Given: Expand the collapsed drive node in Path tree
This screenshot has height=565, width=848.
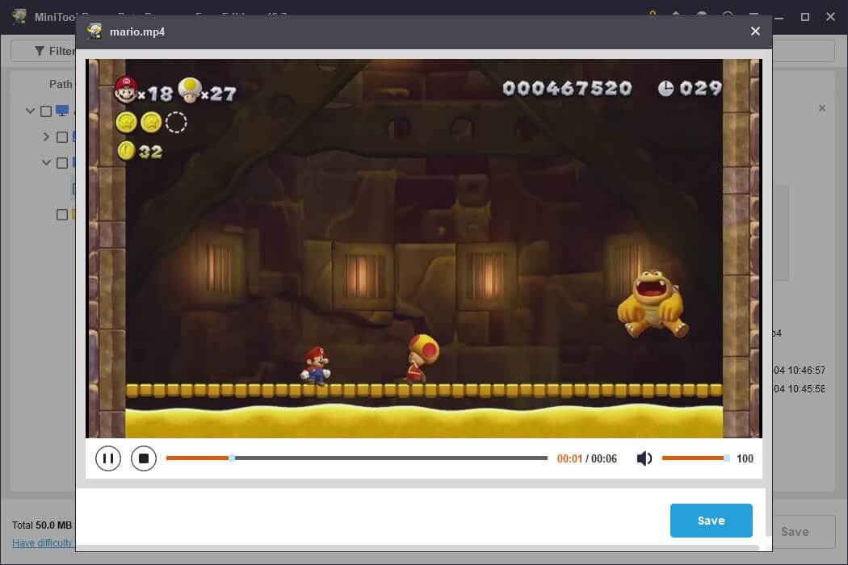Looking at the screenshot, I should (x=46, y=136).
